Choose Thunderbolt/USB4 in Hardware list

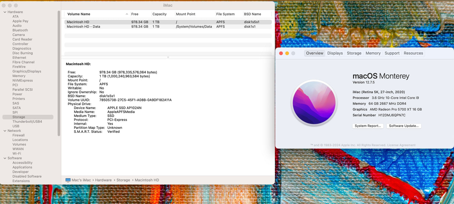(27, 122)
